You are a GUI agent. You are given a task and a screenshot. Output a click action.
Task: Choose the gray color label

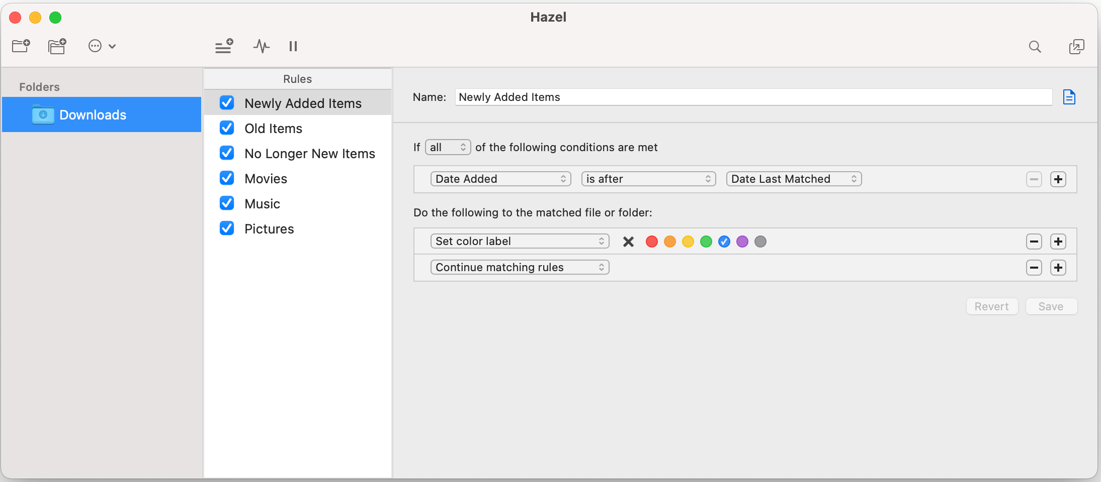760,242
